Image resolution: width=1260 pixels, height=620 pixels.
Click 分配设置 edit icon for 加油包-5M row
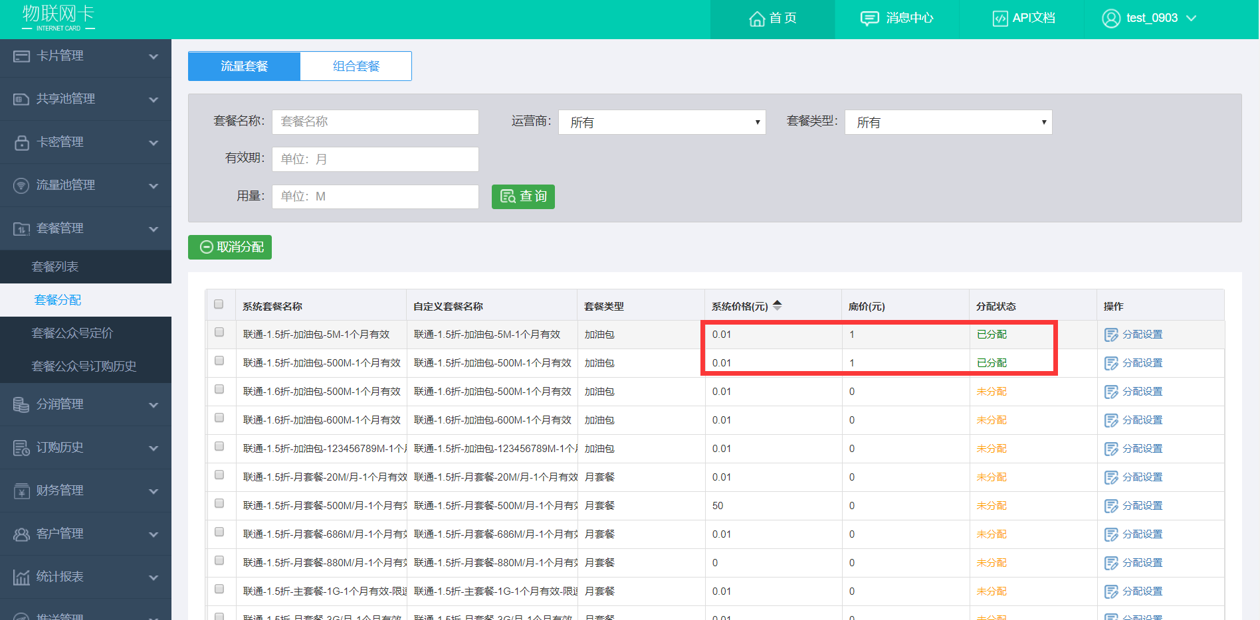click(x=1111, y=335)
